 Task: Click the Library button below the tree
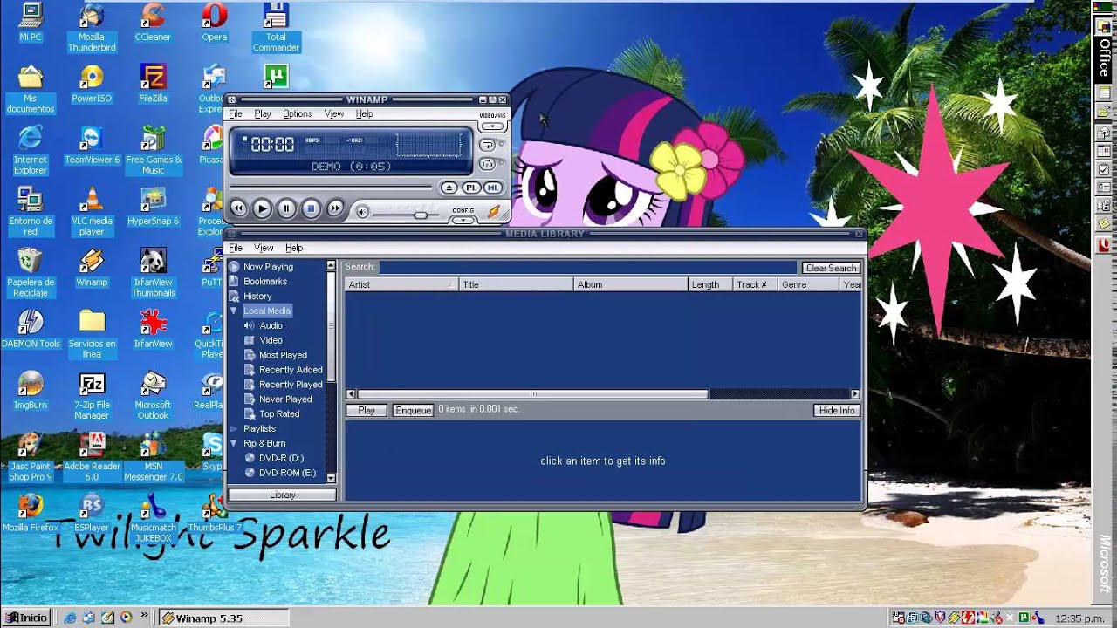click(x=282, y=495)
